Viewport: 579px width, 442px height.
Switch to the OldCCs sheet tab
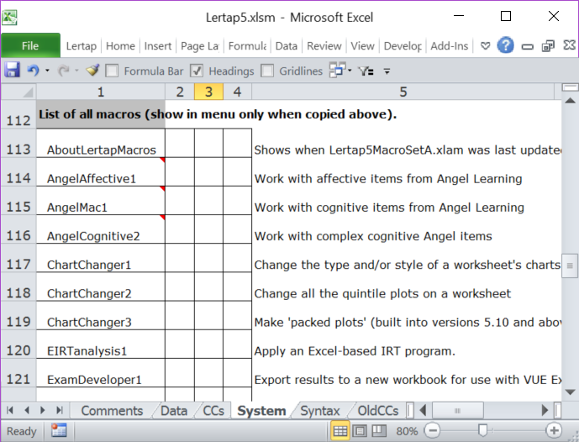click(x=378, y=411)
